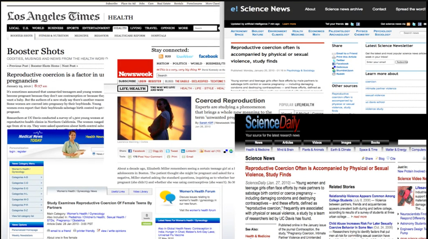The image size is (428, 239).
Task: Click the Lifesaving video thumbnail in ScienceDaily
Action: [x=406, y=196]
